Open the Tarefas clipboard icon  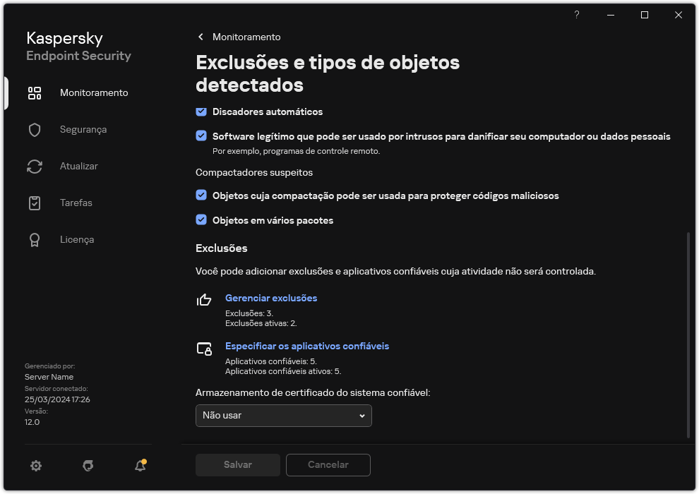(34, 203)
